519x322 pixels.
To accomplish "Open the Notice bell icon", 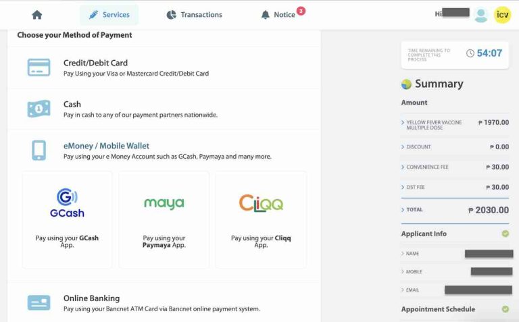I will 266,15.
